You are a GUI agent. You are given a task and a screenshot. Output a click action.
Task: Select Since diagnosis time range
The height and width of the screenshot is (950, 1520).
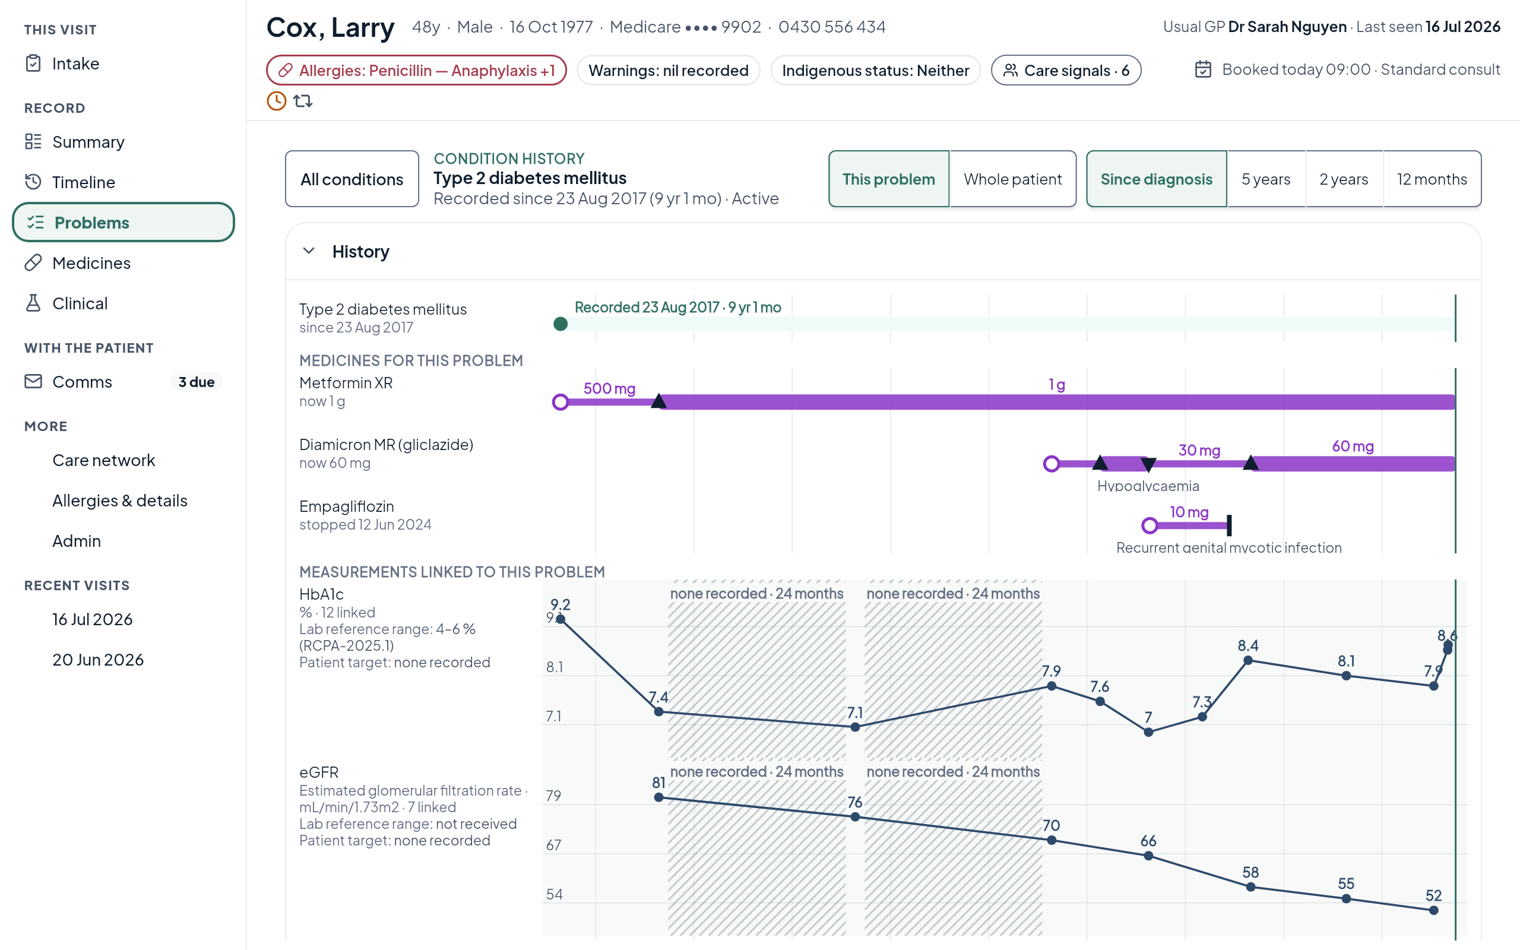[x=1157, y=179]
